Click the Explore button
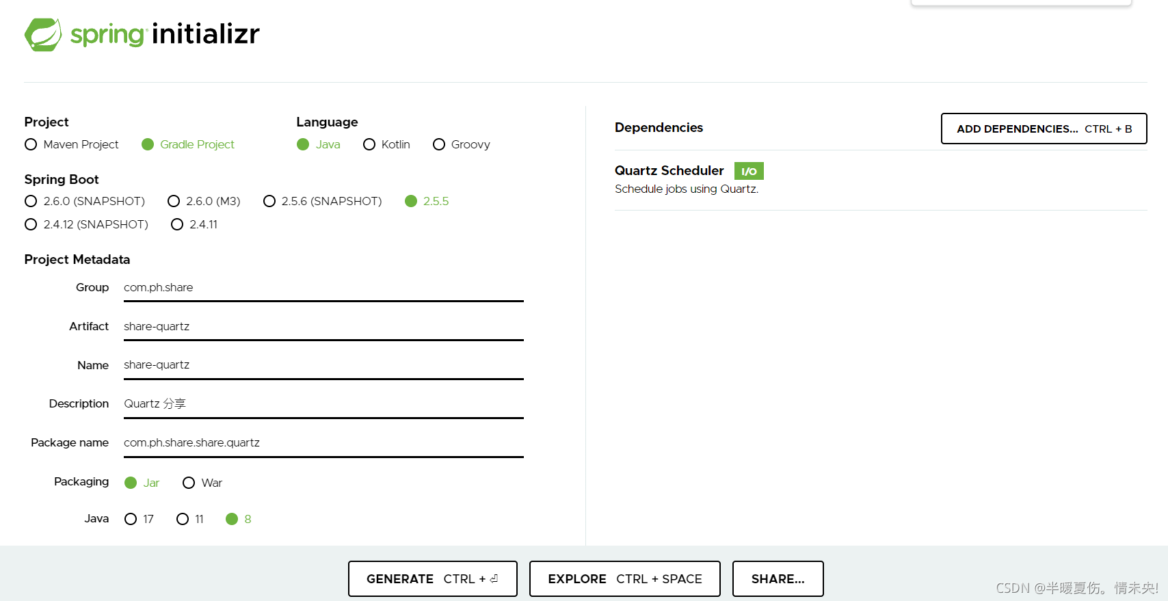Screen dimensions: 1168x601 coord(625,578)
